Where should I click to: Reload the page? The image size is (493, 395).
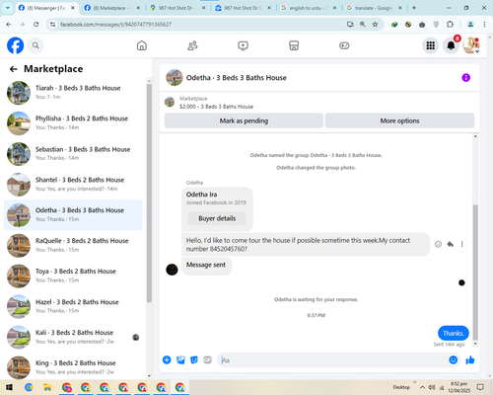36,24
